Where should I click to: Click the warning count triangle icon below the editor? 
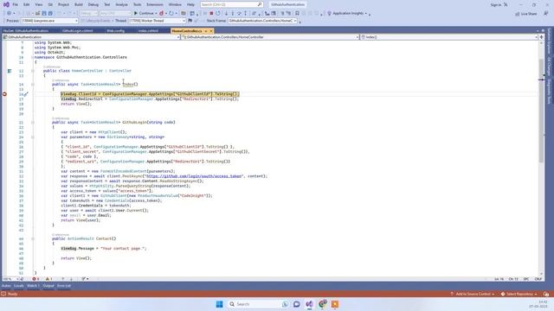point(48,279)
